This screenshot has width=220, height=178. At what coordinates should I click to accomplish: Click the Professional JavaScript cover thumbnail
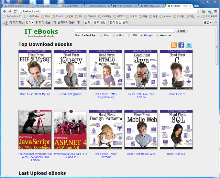pyautogui.click(x=35, y=129)
